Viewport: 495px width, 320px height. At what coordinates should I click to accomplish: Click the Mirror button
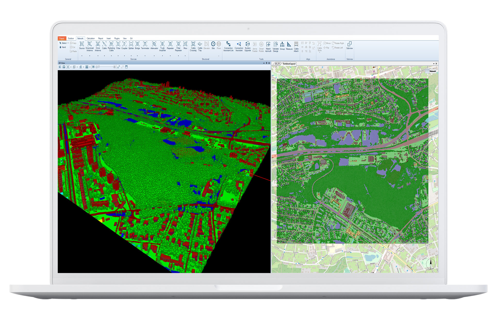tap(327, 43)
